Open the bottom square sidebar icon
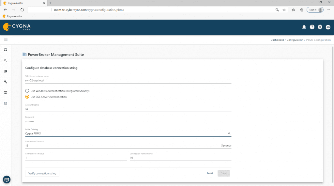The image size is (334, 186). [x=6, y=103]
